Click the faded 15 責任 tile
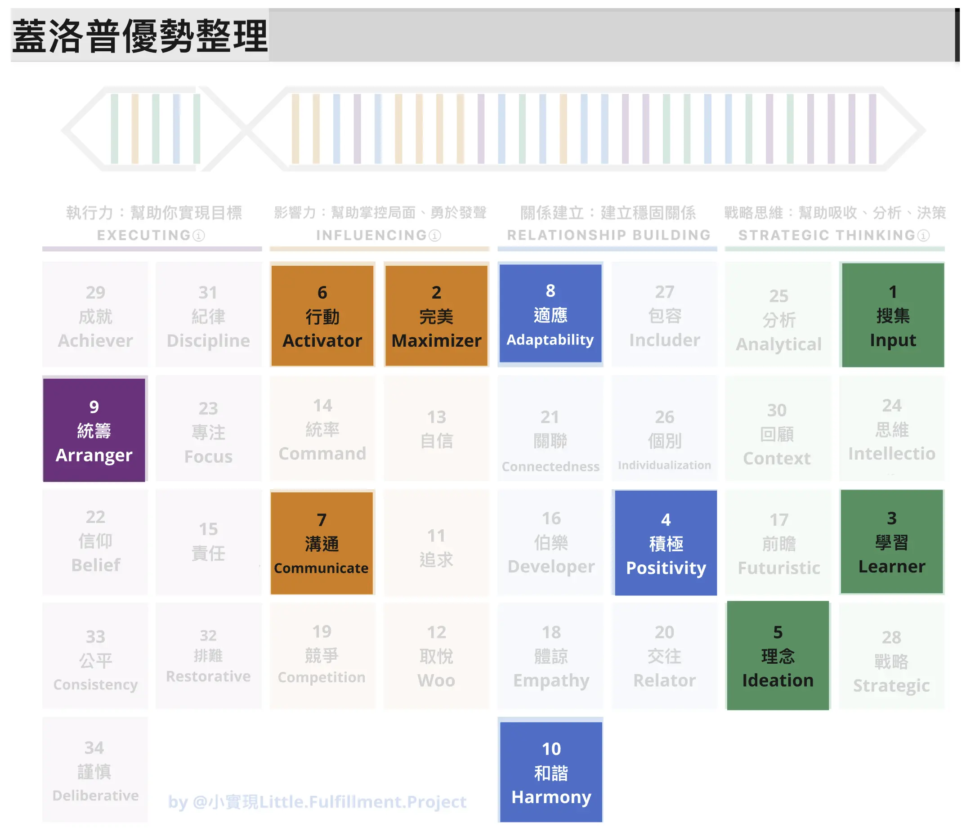The width and height of the screenshot is (975, 831). click(x=209, y=542)
